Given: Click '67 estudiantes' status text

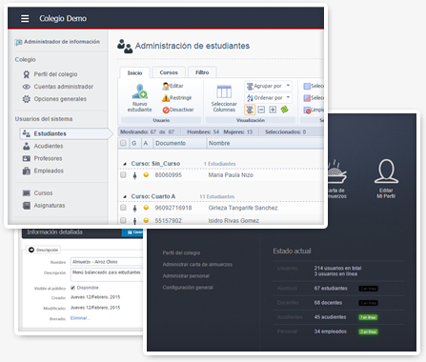Looking at the screenshot, I should pos(331,289).
